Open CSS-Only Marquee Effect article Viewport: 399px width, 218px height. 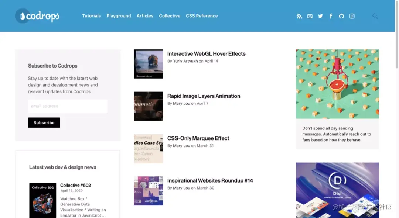click(x=198, y=138)
